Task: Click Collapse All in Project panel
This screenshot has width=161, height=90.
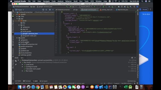Action: click(x=46, y=10)
